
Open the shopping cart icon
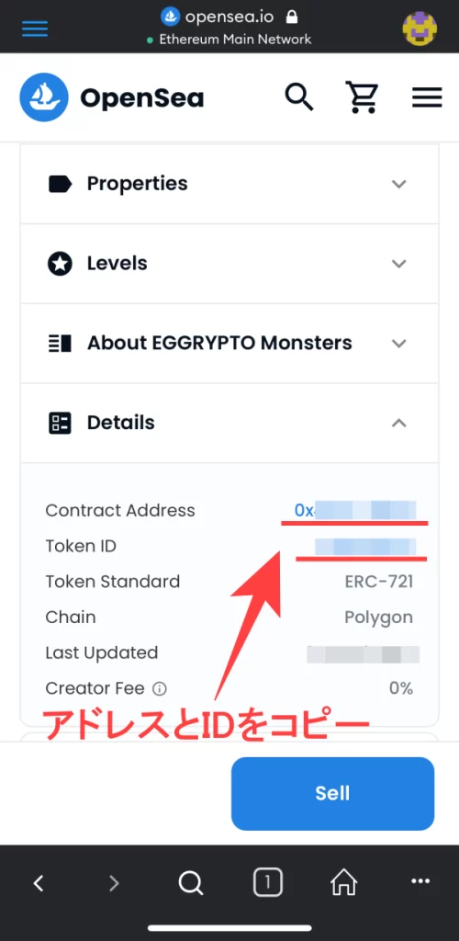coord(363,97)
